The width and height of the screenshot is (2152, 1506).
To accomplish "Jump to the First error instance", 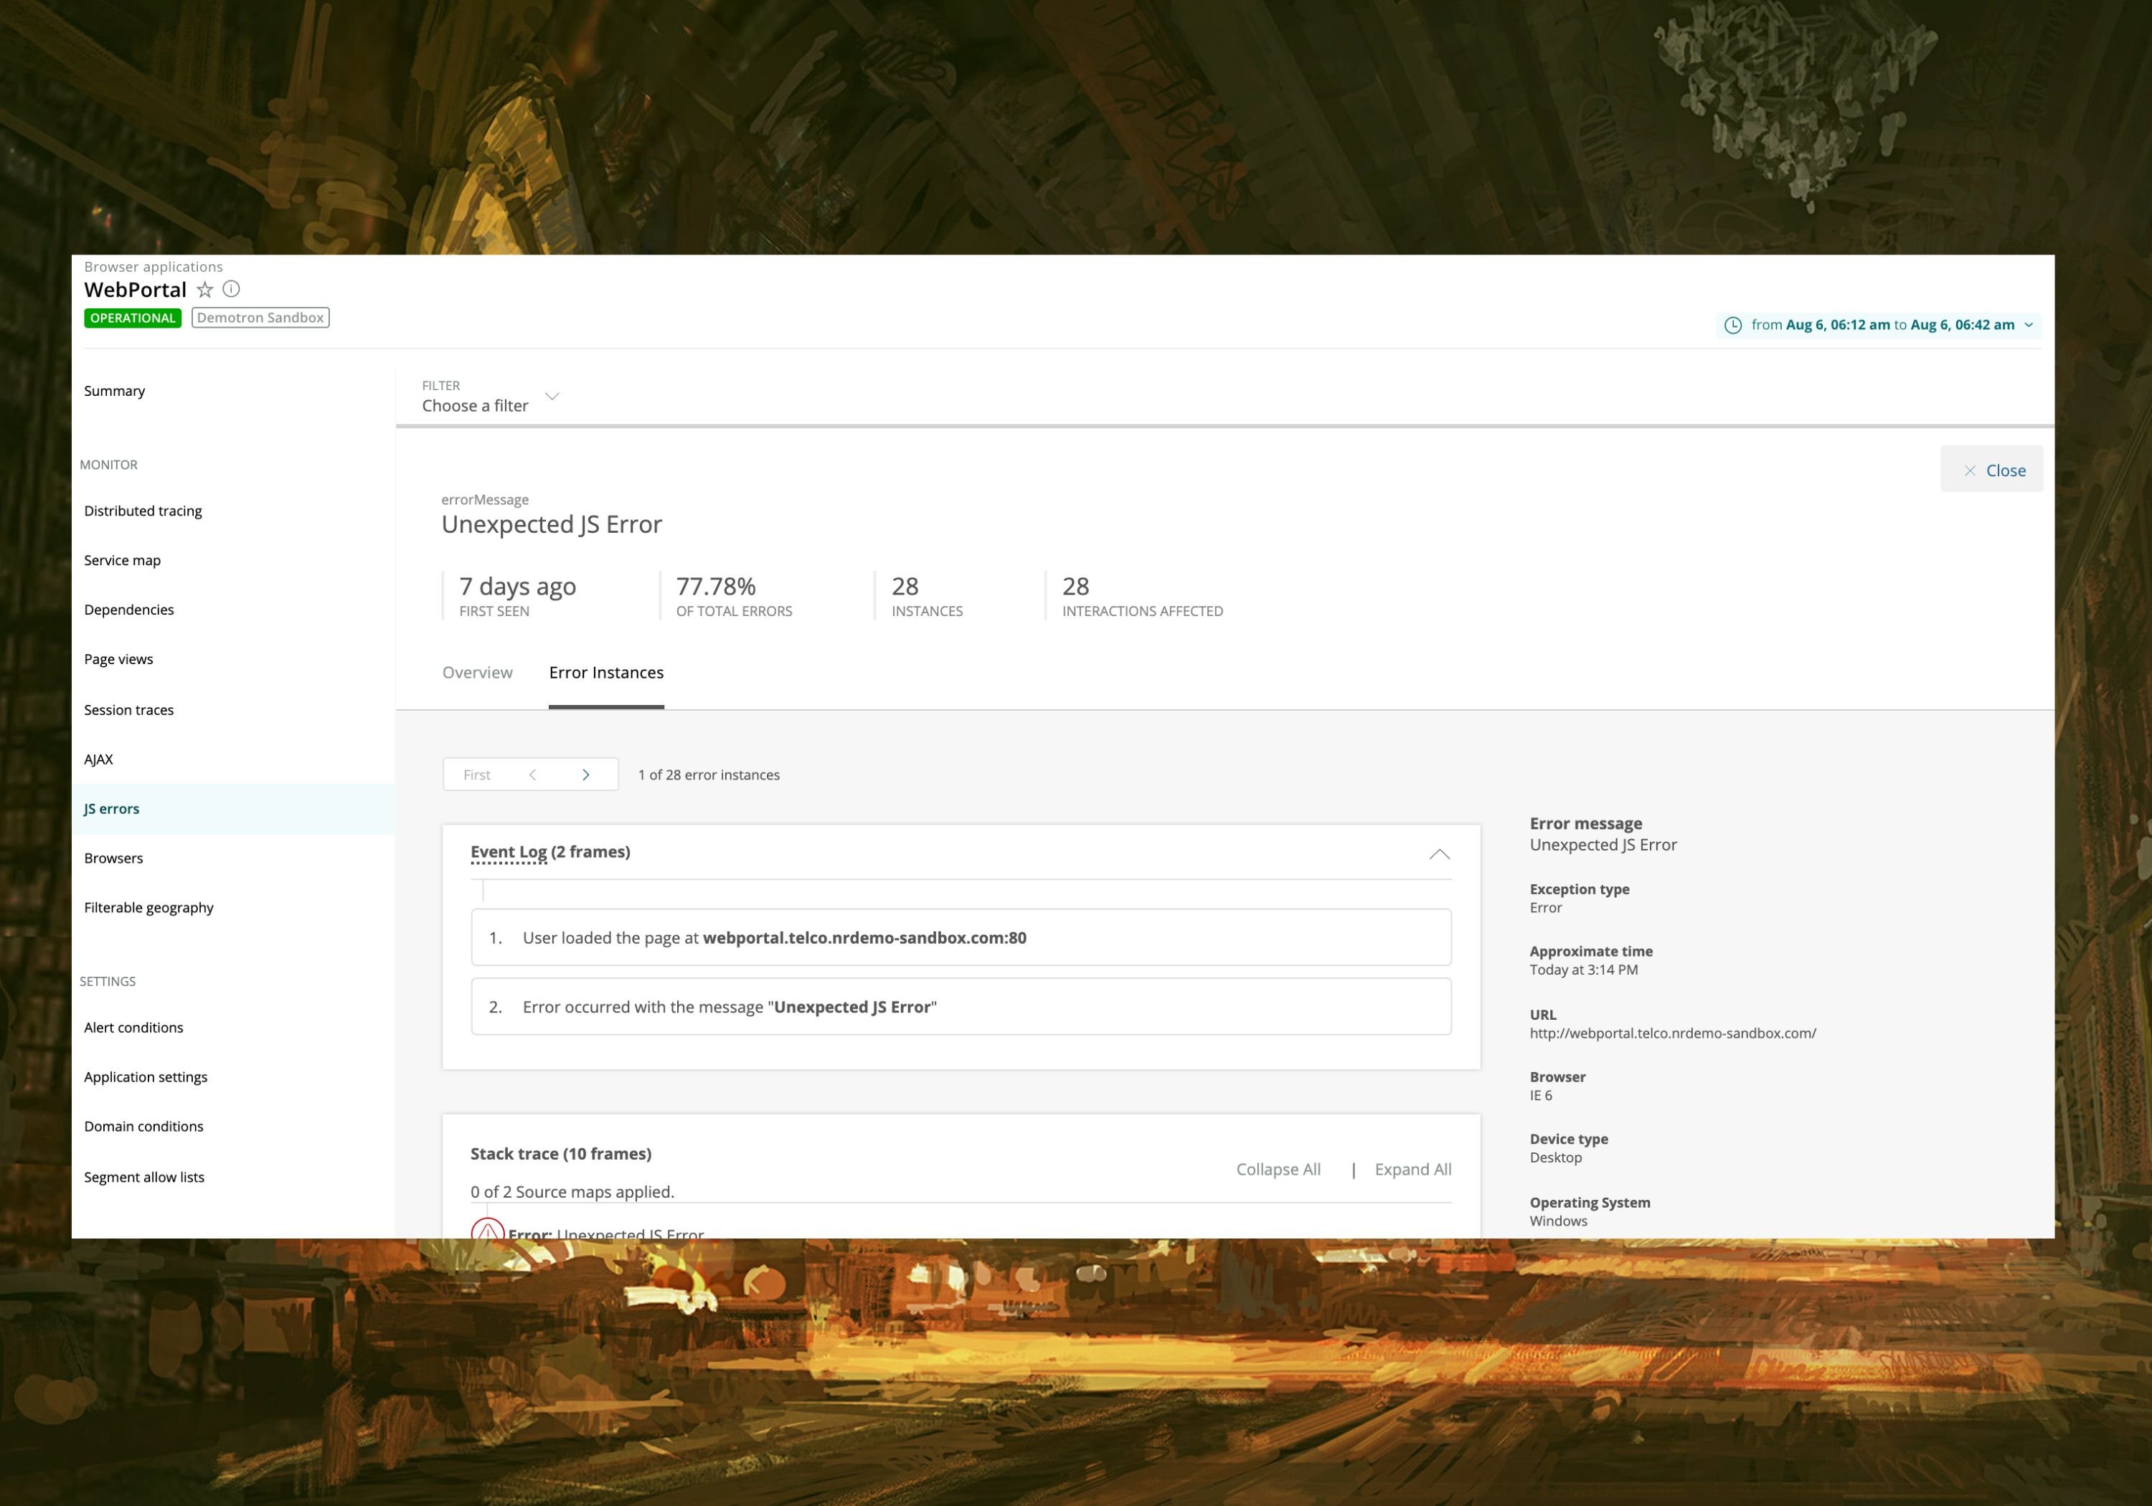I will point(477,775).
